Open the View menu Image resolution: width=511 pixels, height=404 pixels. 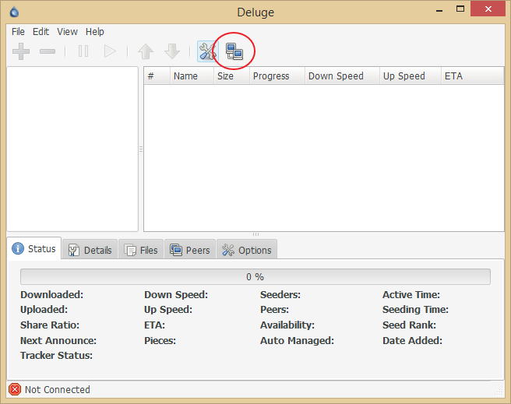click(x=67, y=32)
